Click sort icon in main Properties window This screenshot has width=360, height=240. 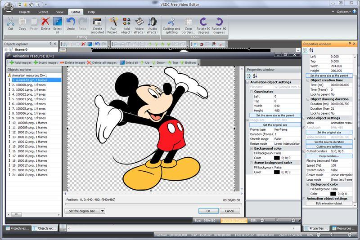click(x=311, y=50)
